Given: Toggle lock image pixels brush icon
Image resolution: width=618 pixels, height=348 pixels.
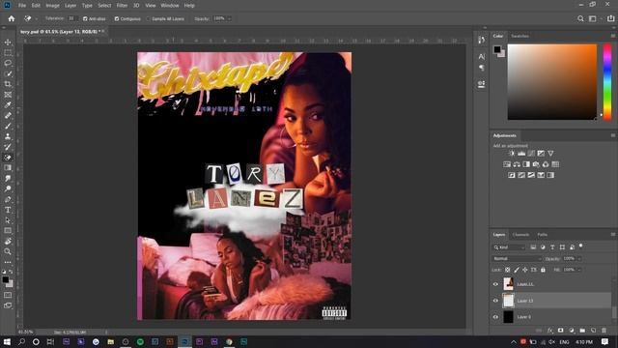Looking at the screenshot, I should coord(517,270).
